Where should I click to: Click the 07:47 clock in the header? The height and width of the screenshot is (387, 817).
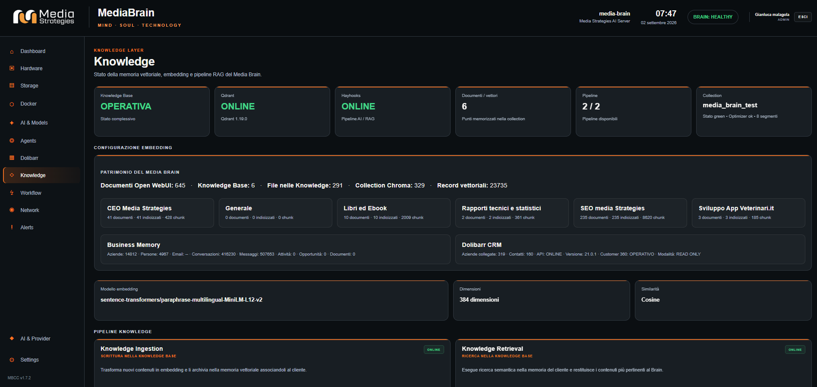coord(666,13)
